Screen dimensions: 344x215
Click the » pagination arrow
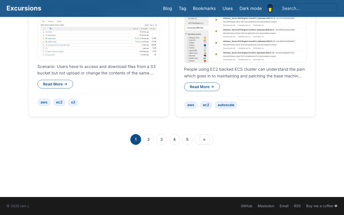coord(204,139)
